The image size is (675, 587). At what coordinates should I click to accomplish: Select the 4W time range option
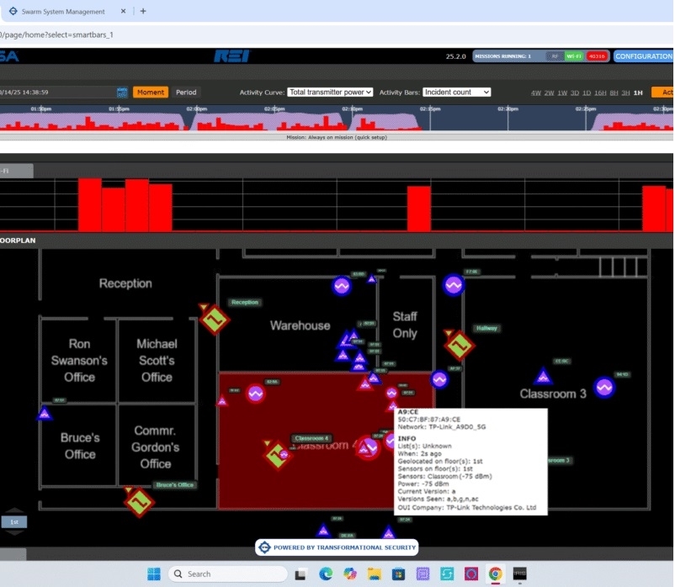pyautogui.click(x=535, y=93)
